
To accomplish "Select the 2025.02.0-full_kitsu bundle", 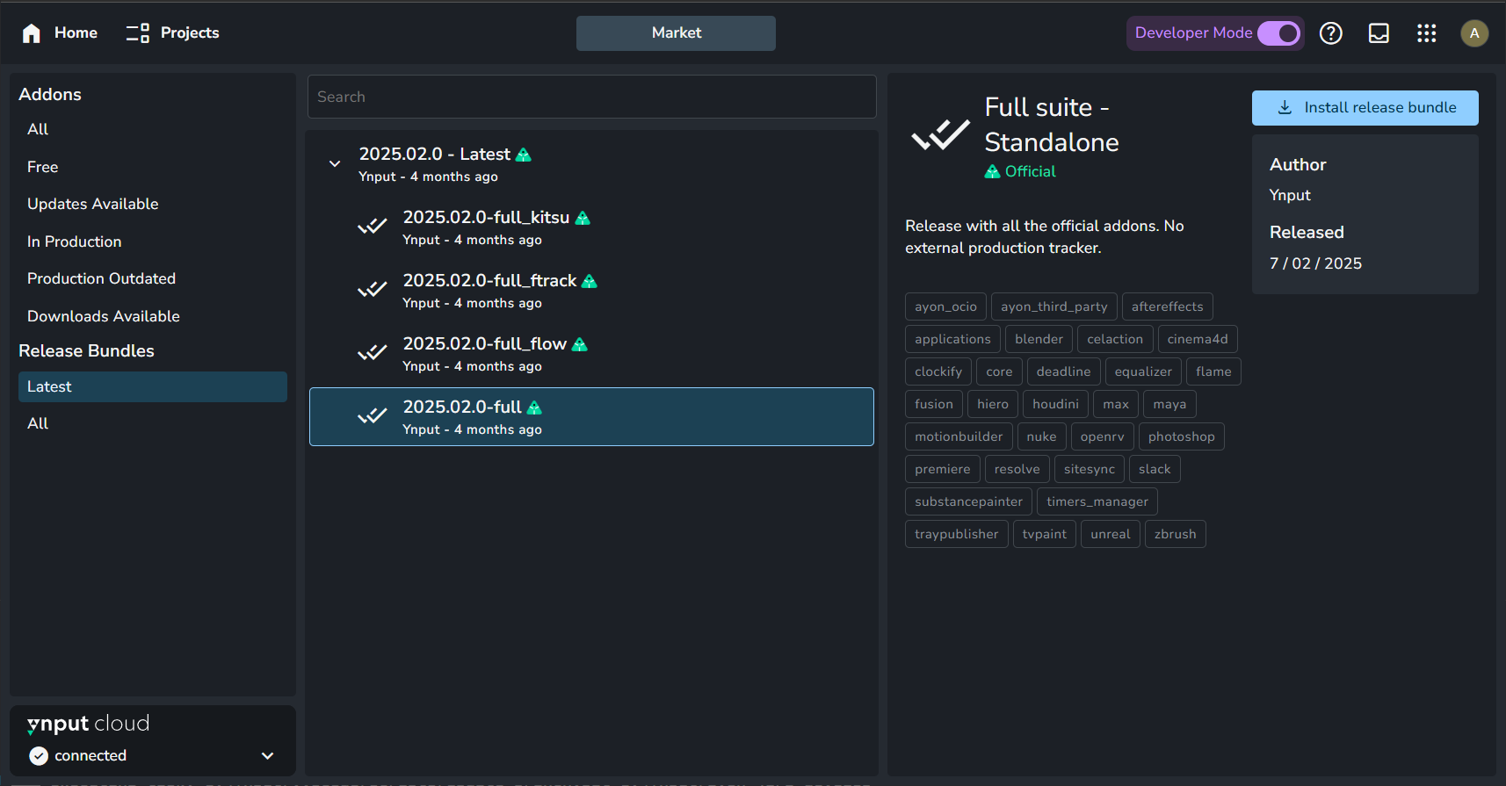I will click(591, 227).
